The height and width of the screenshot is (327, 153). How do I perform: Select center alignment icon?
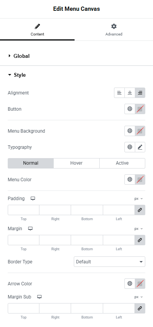130,93
